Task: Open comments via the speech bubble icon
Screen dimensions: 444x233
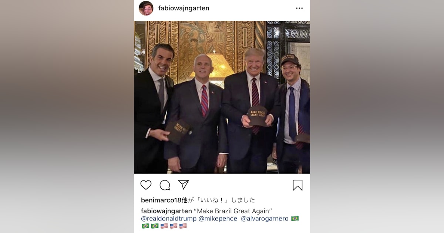Action: coord(165,185)
